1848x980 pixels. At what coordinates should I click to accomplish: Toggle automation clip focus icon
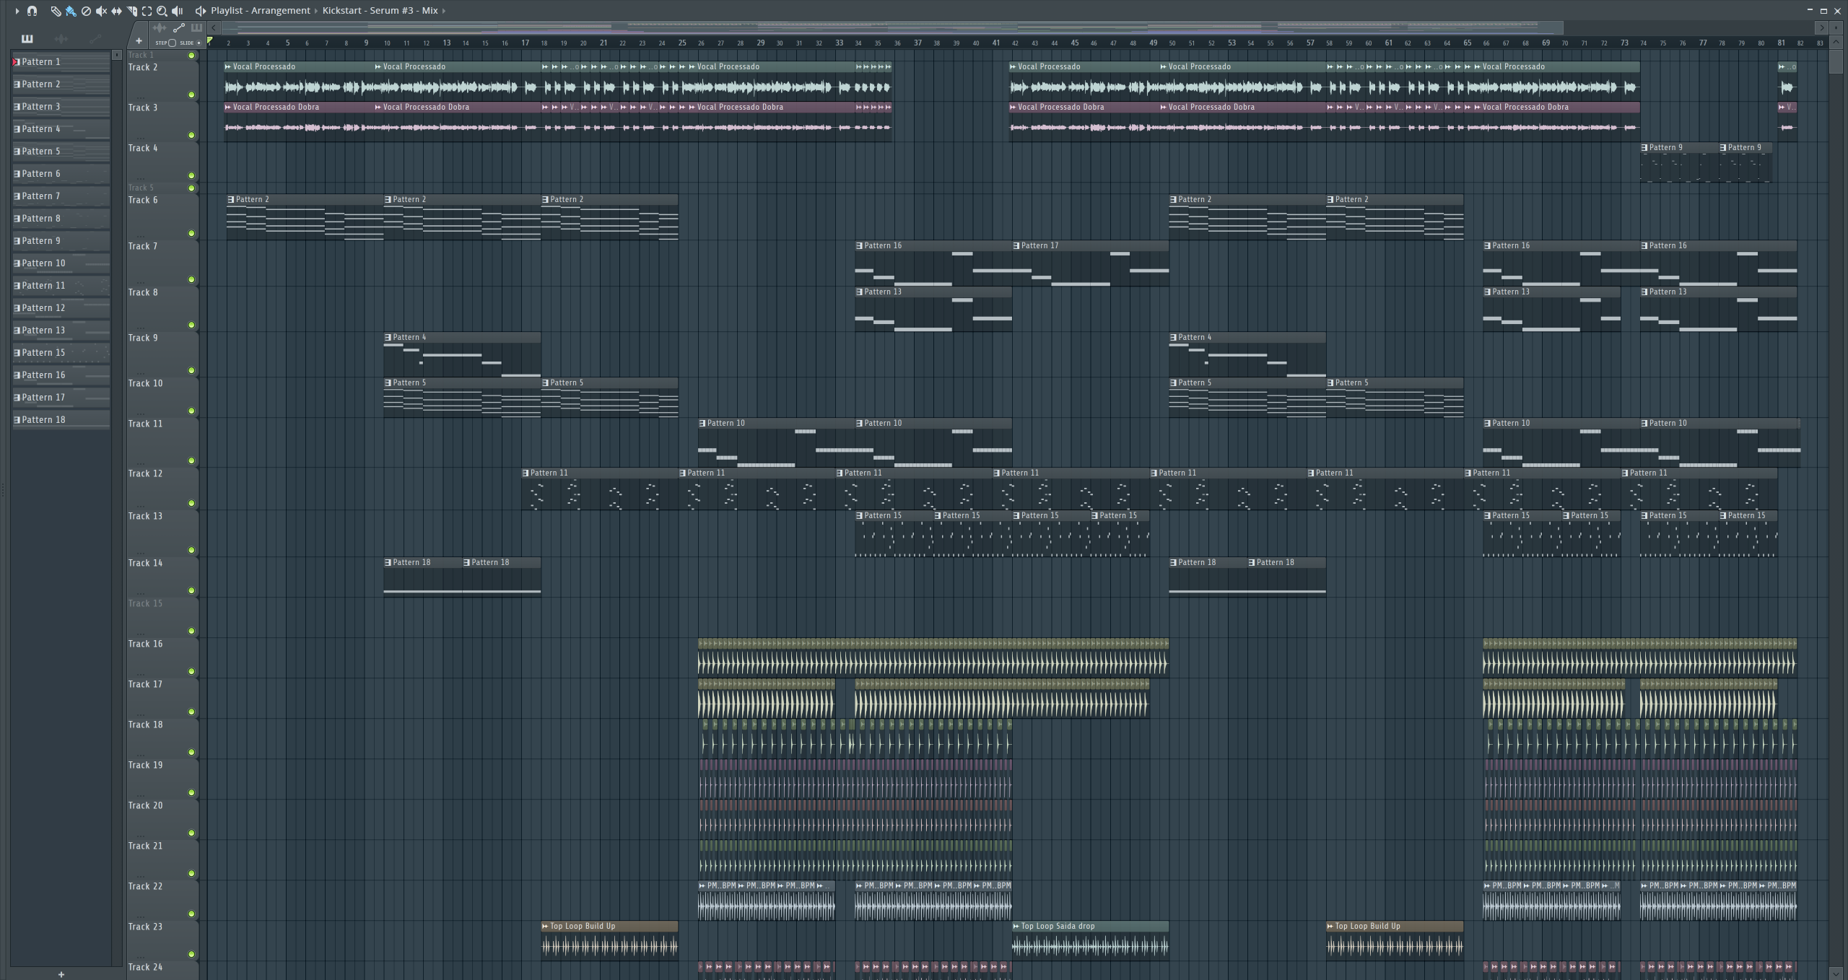tap(179, 28)
